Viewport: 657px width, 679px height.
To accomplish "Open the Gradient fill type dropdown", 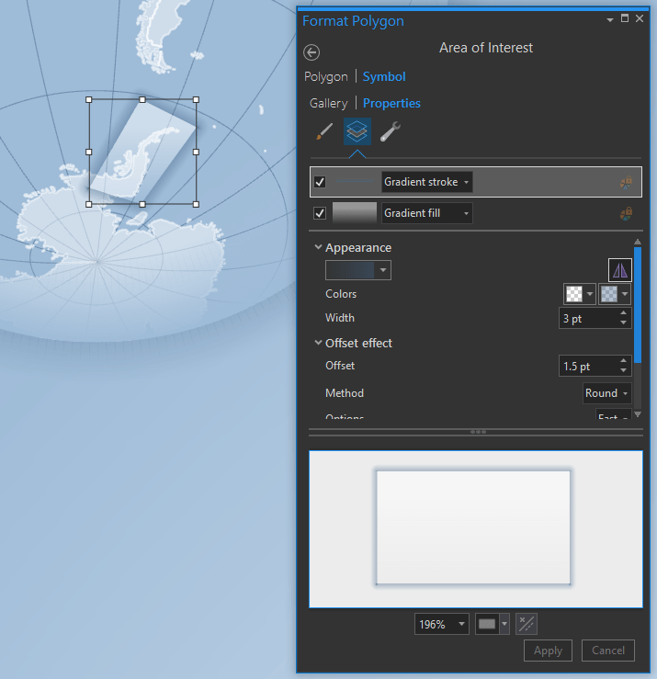I will tap(427, 213).
